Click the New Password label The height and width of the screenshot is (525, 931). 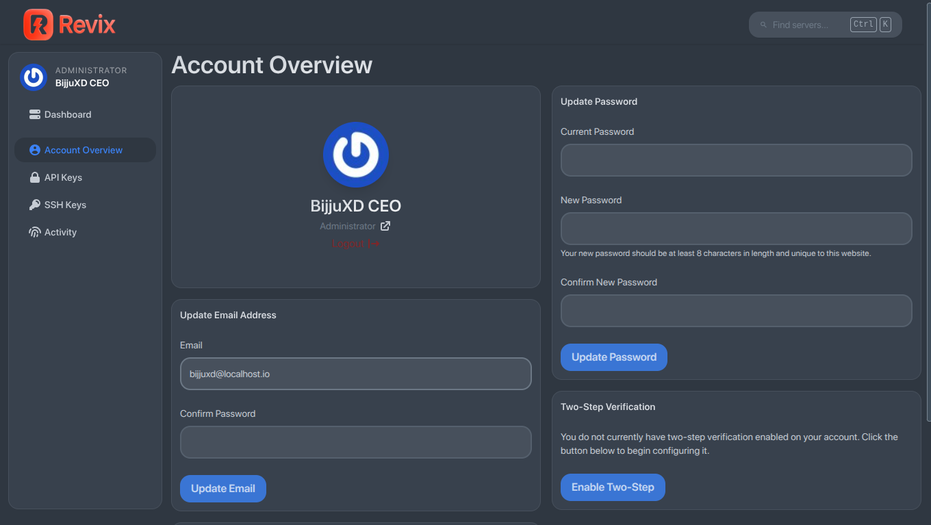coord(591,200)
